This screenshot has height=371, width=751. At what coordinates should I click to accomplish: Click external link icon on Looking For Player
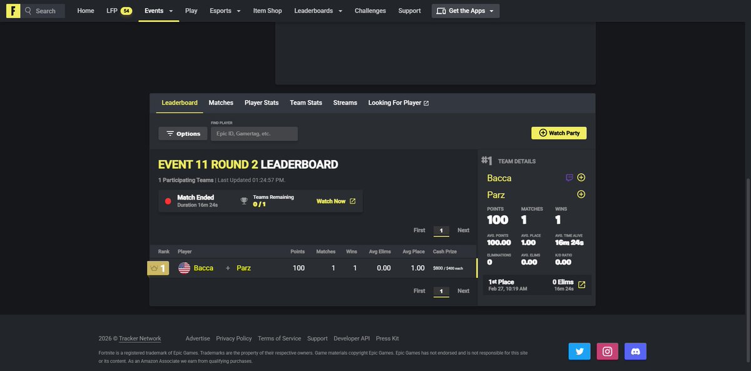point(426,103)
